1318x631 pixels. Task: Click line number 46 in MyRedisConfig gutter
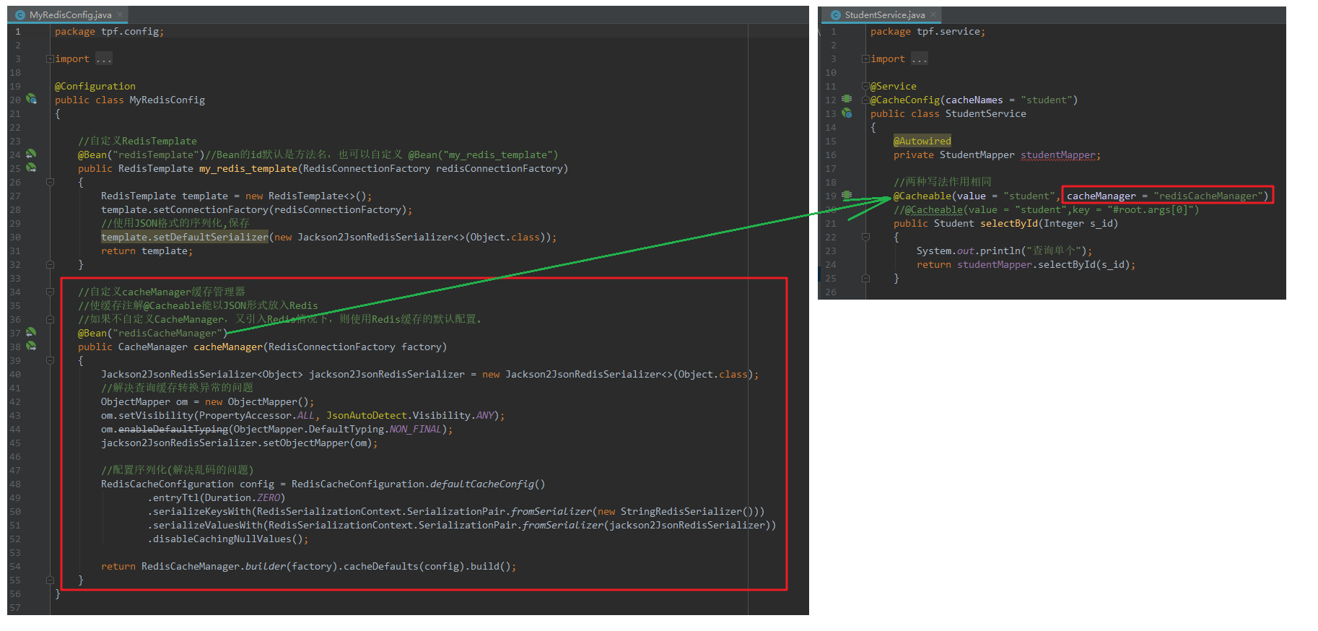15,456
